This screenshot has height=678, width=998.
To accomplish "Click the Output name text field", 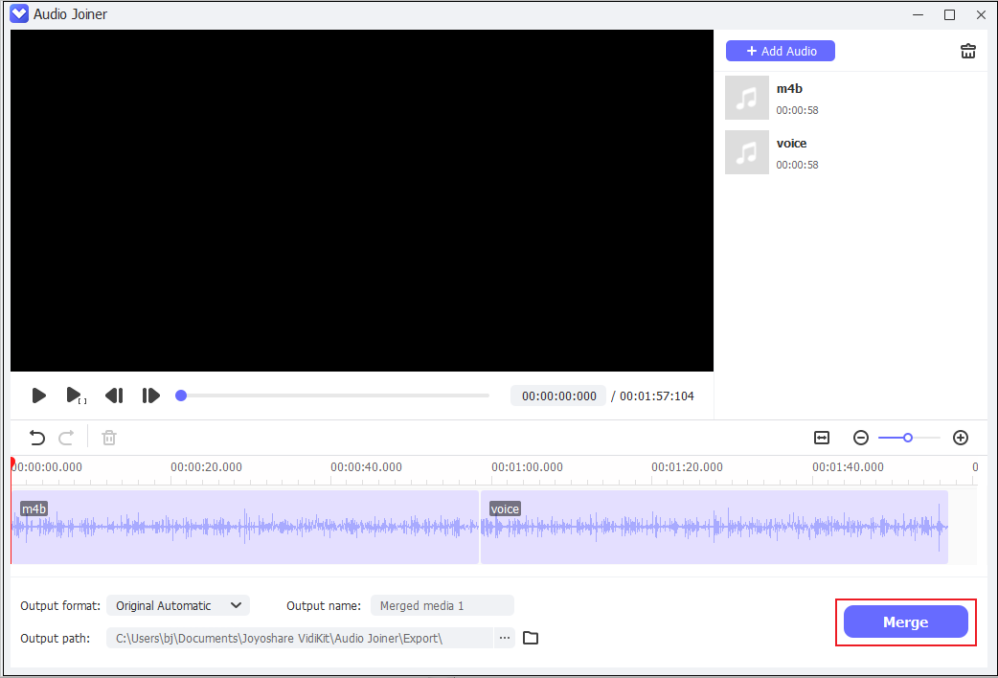I will coord(442,605).
